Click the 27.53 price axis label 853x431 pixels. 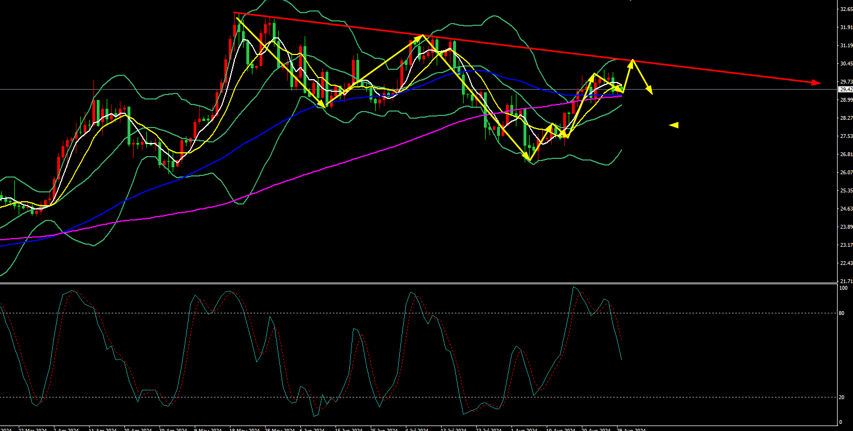pyautogui.click(x=846, y=136)
